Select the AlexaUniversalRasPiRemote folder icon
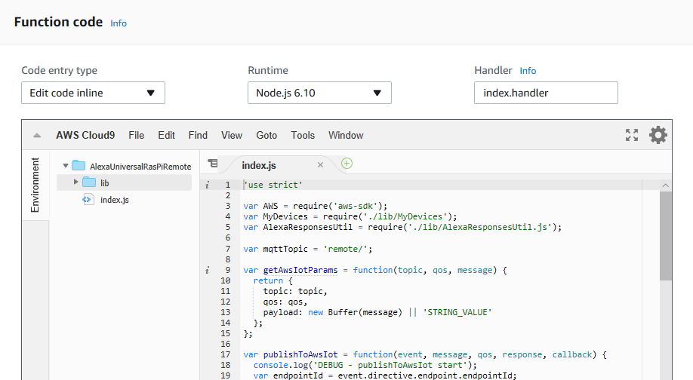This screenshot has height=380, width=693. tap(79, 166)
